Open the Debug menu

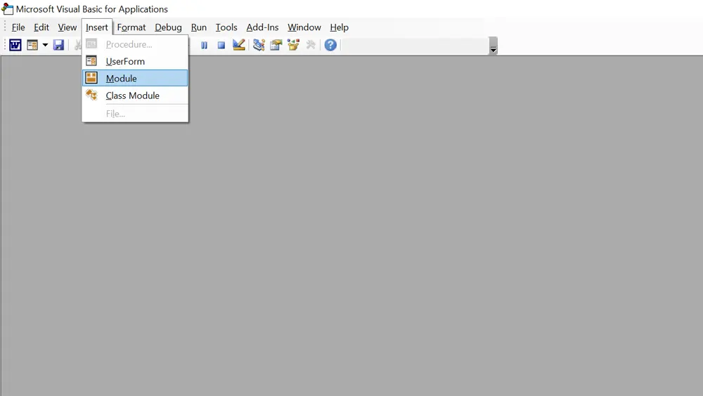coord(168,27)
